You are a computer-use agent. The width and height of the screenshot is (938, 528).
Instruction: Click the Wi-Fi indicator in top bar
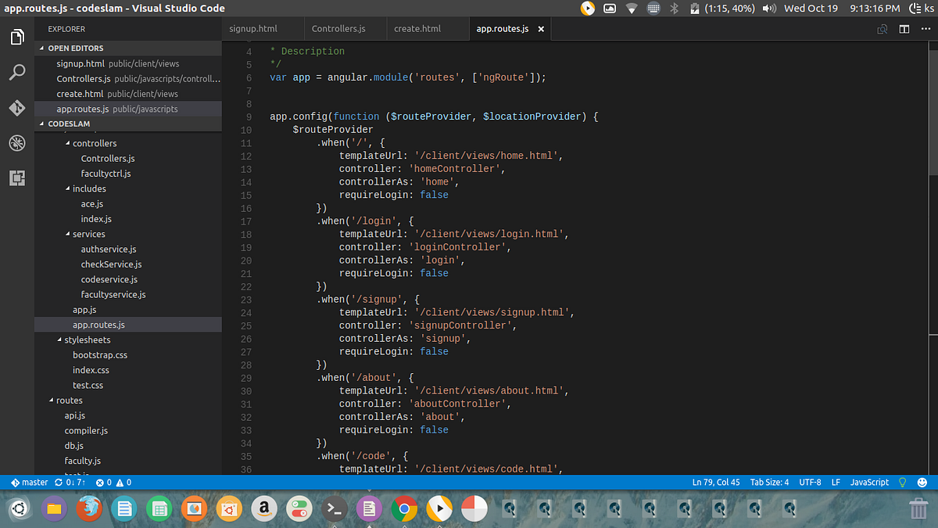632,9
